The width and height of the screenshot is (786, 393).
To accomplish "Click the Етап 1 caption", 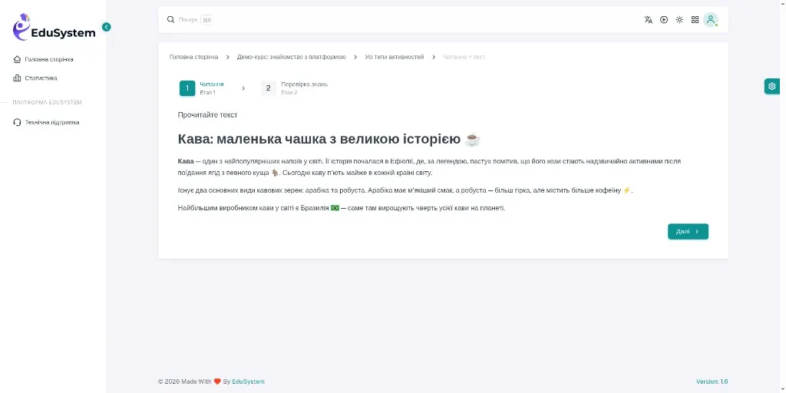I will [x=207, y=93].
